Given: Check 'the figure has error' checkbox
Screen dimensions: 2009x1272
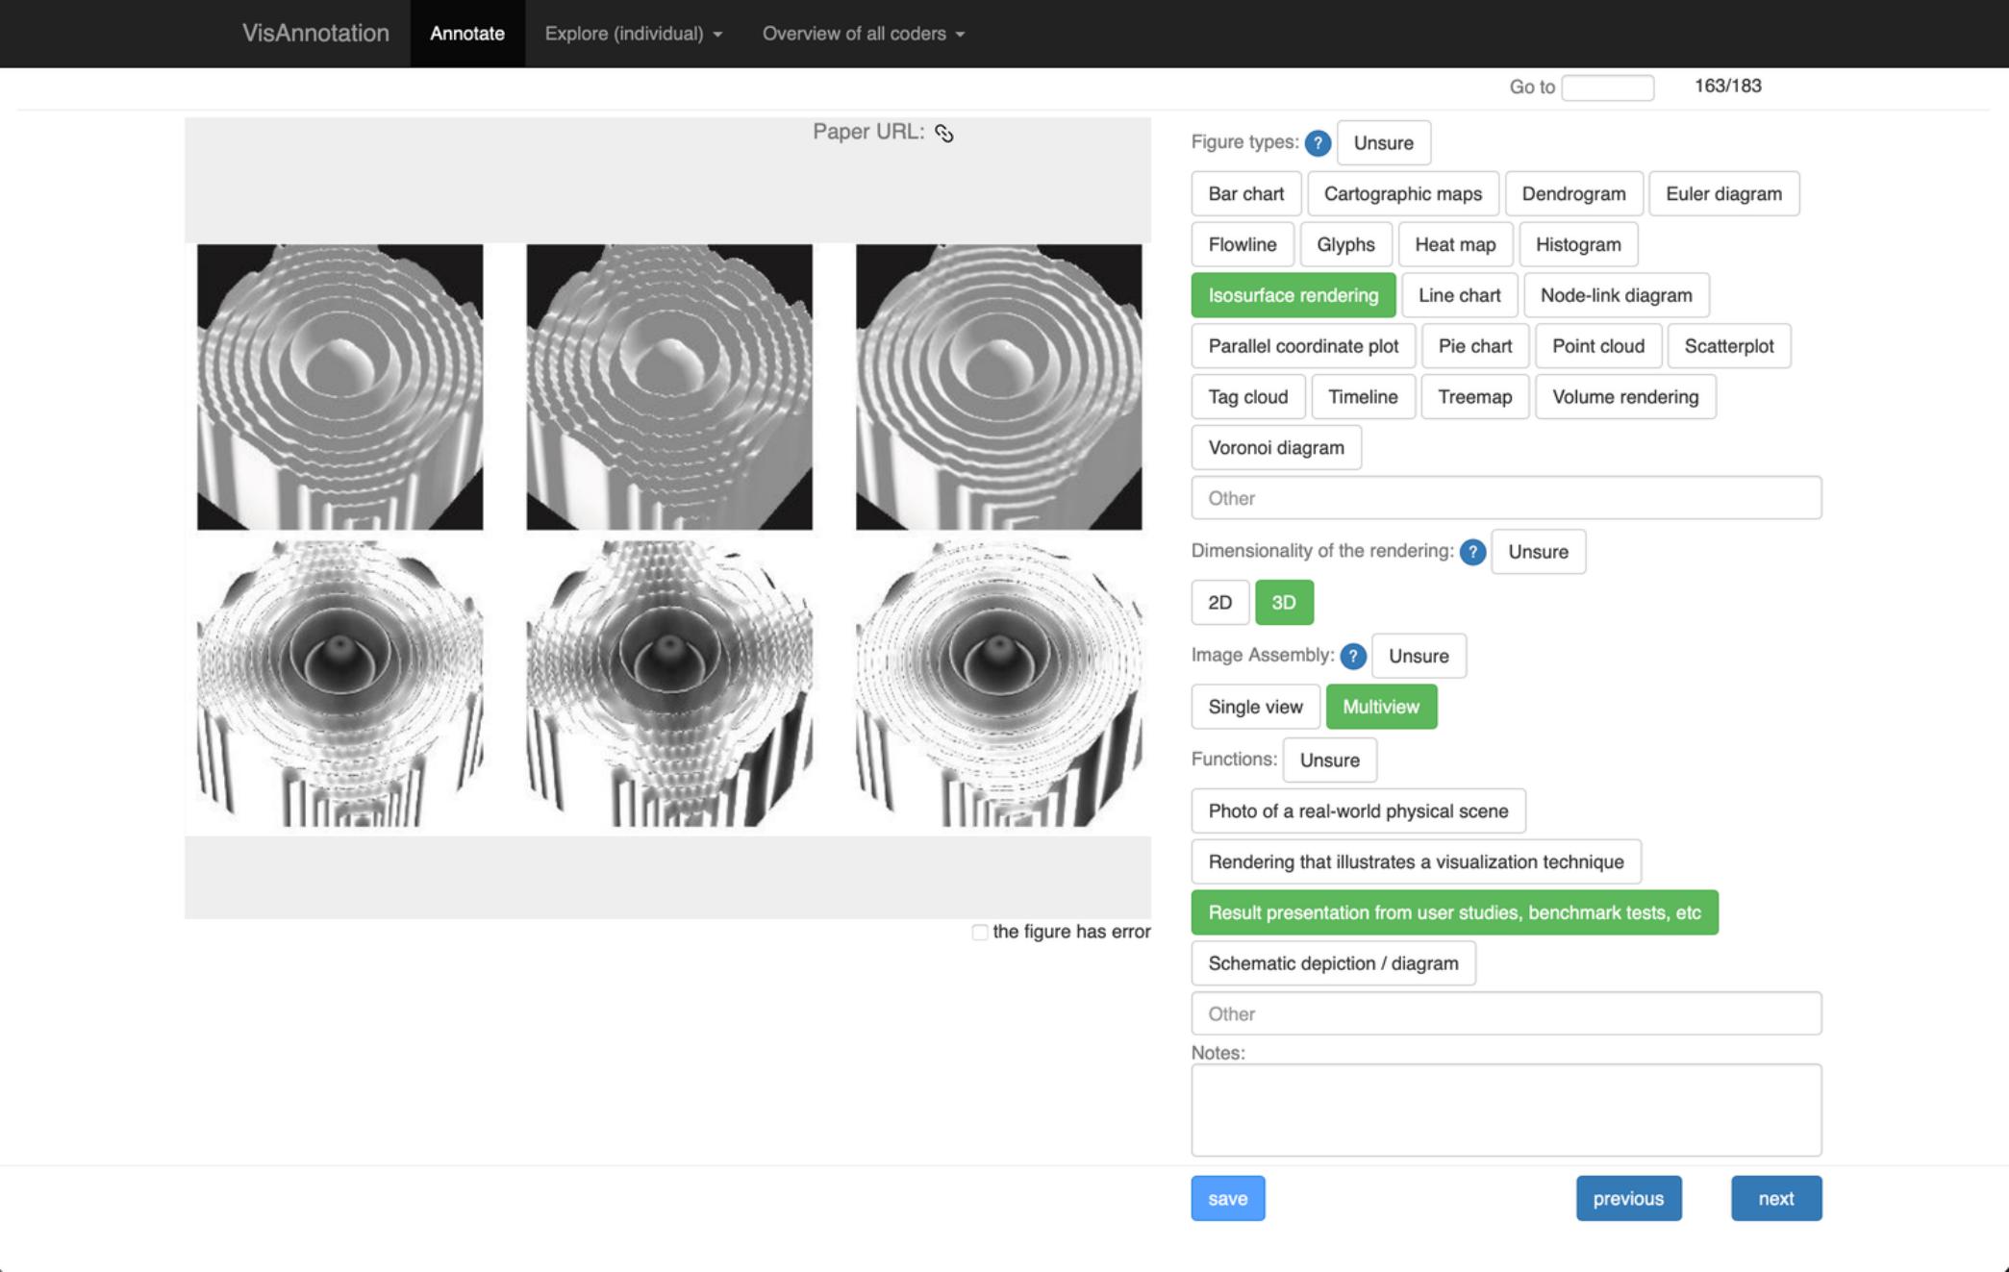Looking at the screenshot, I should coord(979,932).
